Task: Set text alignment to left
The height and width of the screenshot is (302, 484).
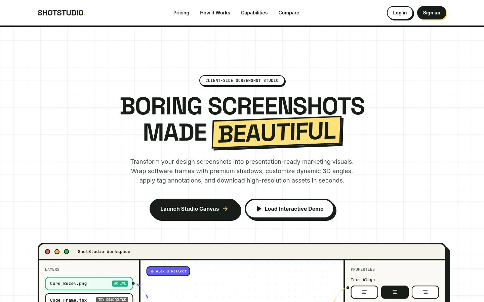Action: [x=364, y=292]
